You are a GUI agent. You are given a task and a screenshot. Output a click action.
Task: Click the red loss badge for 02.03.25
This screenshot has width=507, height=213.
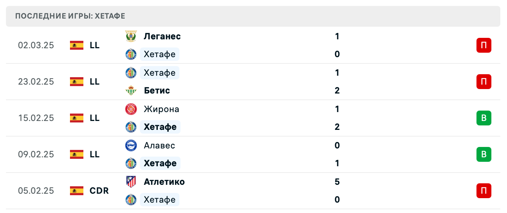[484, 45]
